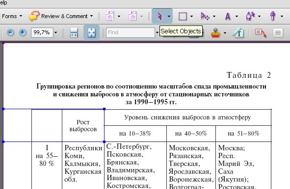Select the dashed rectangle marquee tool
290x189 pixels.
pyautogui.click(x=183, y=16)
